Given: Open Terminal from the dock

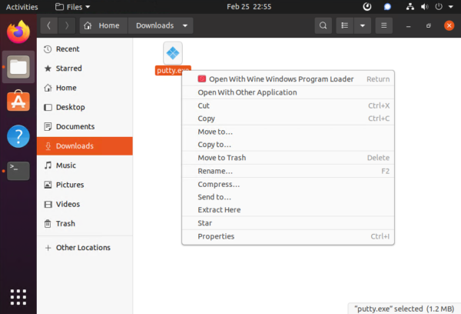Looking at the screenshot, I should click(x=18, y=171).
